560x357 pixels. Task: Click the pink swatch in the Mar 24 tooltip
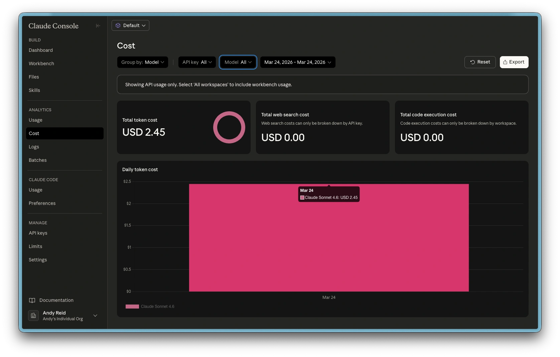[x=302, y=198]
